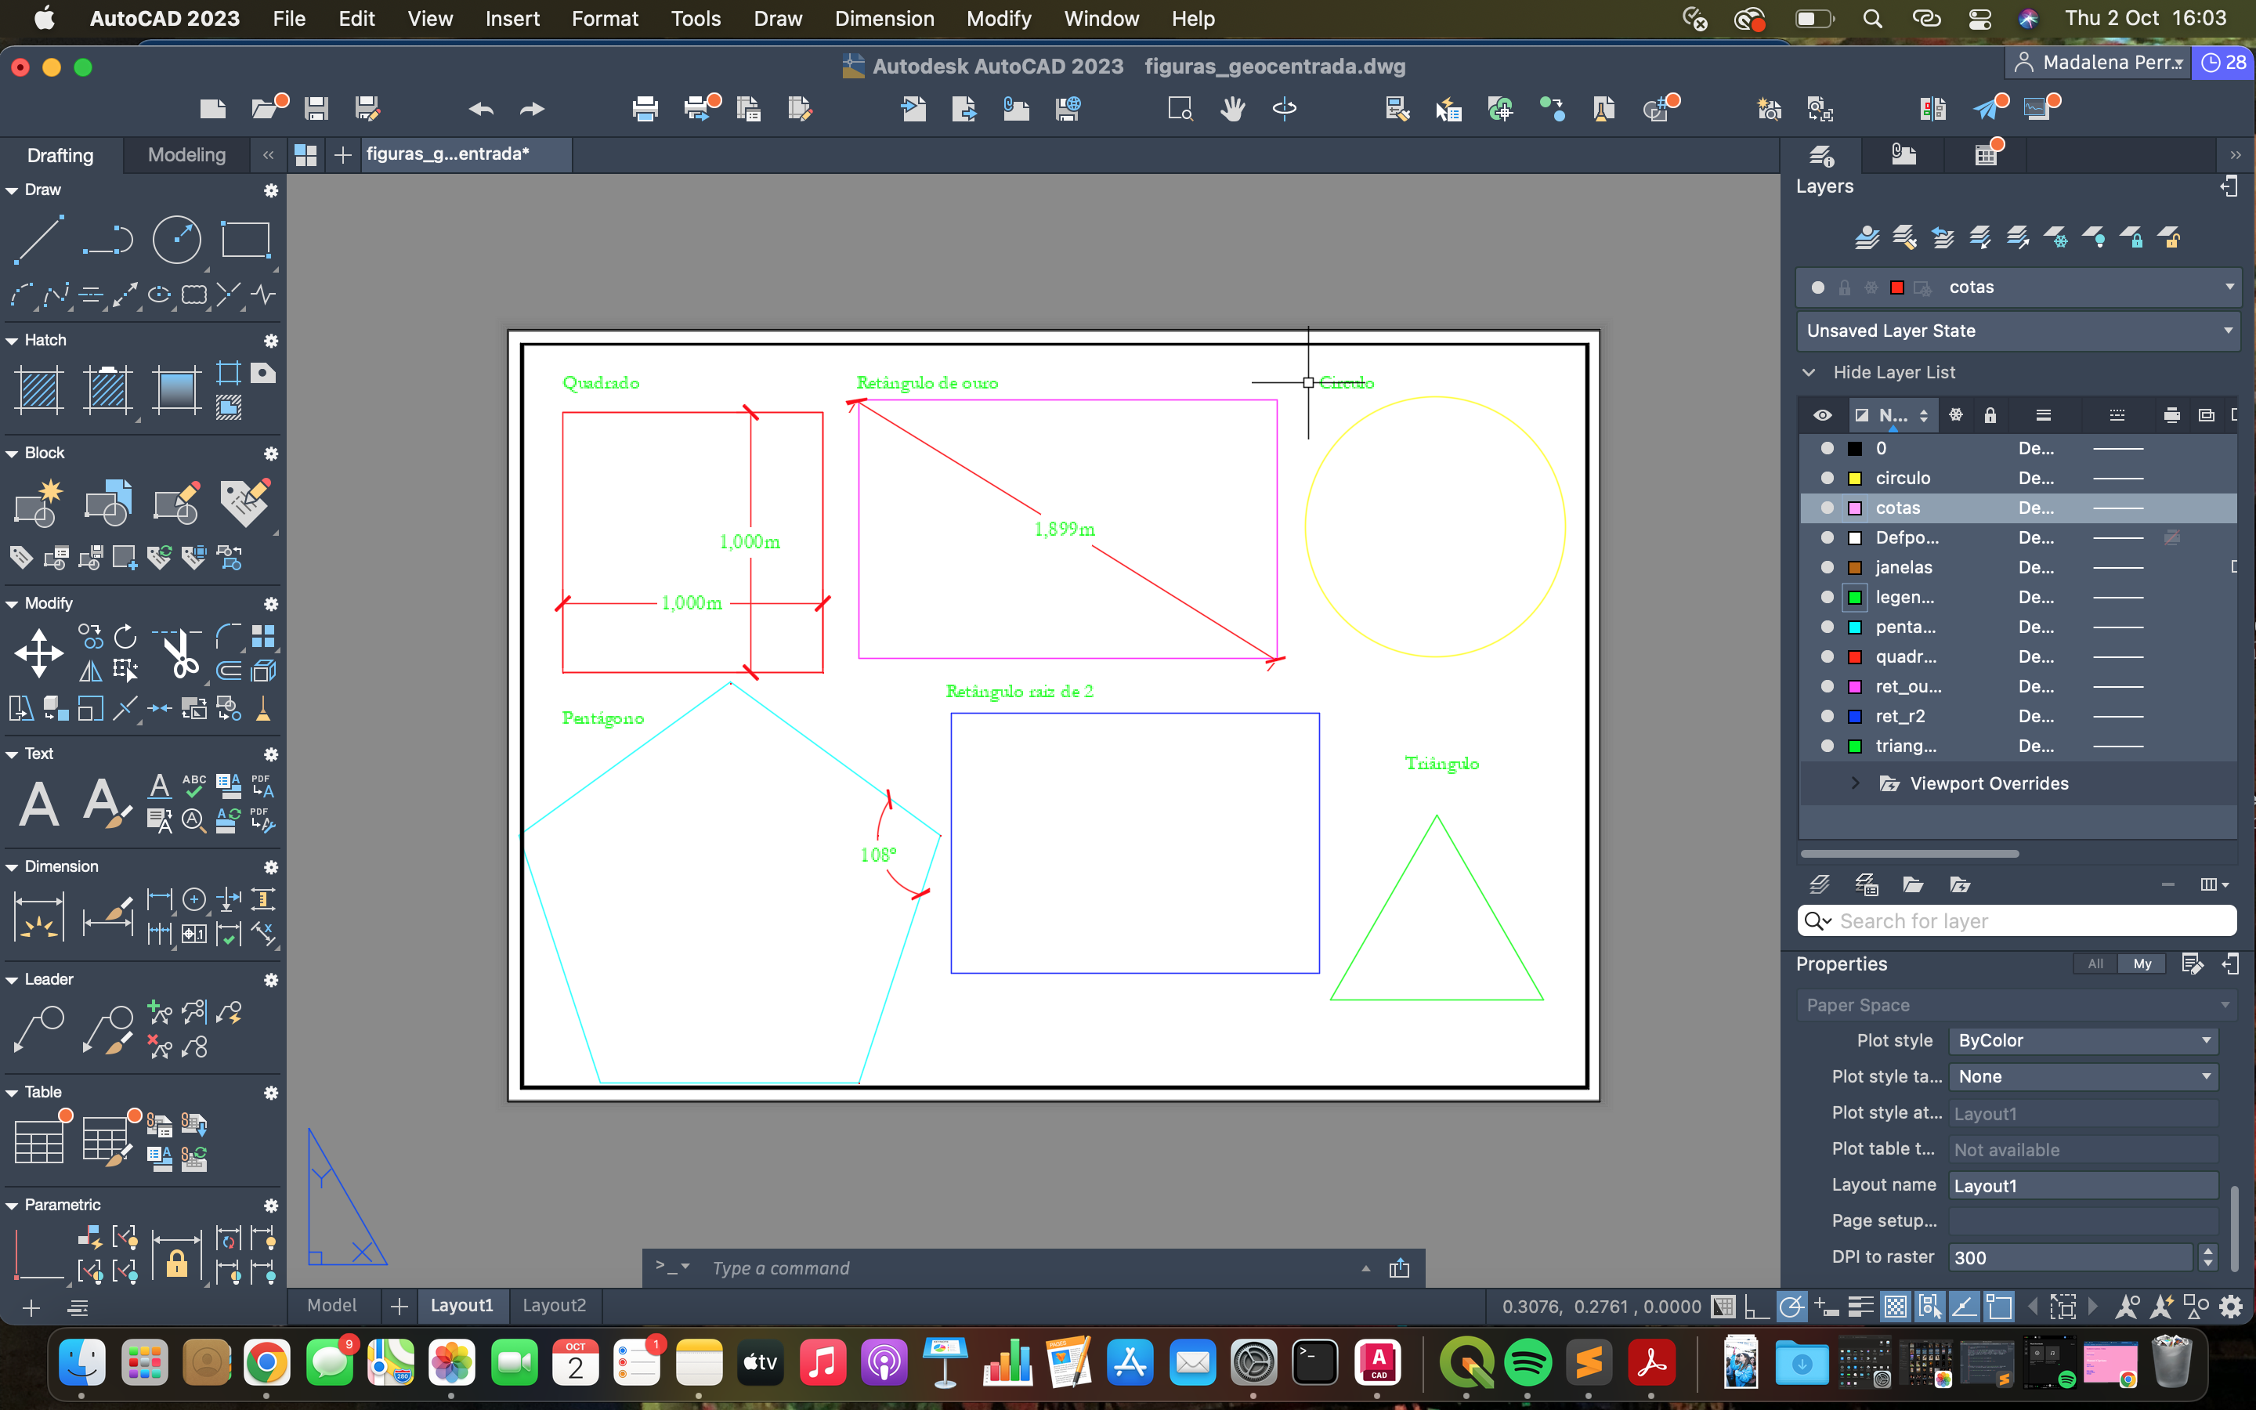
Task: Select the Circle draw tool
Action: pyautogui.click(x=176, y=240)
